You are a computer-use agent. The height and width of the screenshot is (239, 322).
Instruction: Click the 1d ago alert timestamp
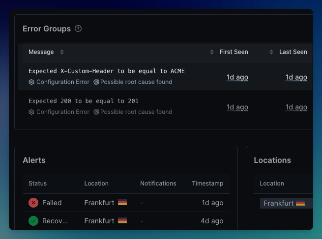pos(212,203)
